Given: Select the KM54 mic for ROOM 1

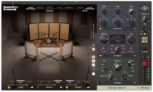Looking at the screenshot, I should (x=58, y=82).
